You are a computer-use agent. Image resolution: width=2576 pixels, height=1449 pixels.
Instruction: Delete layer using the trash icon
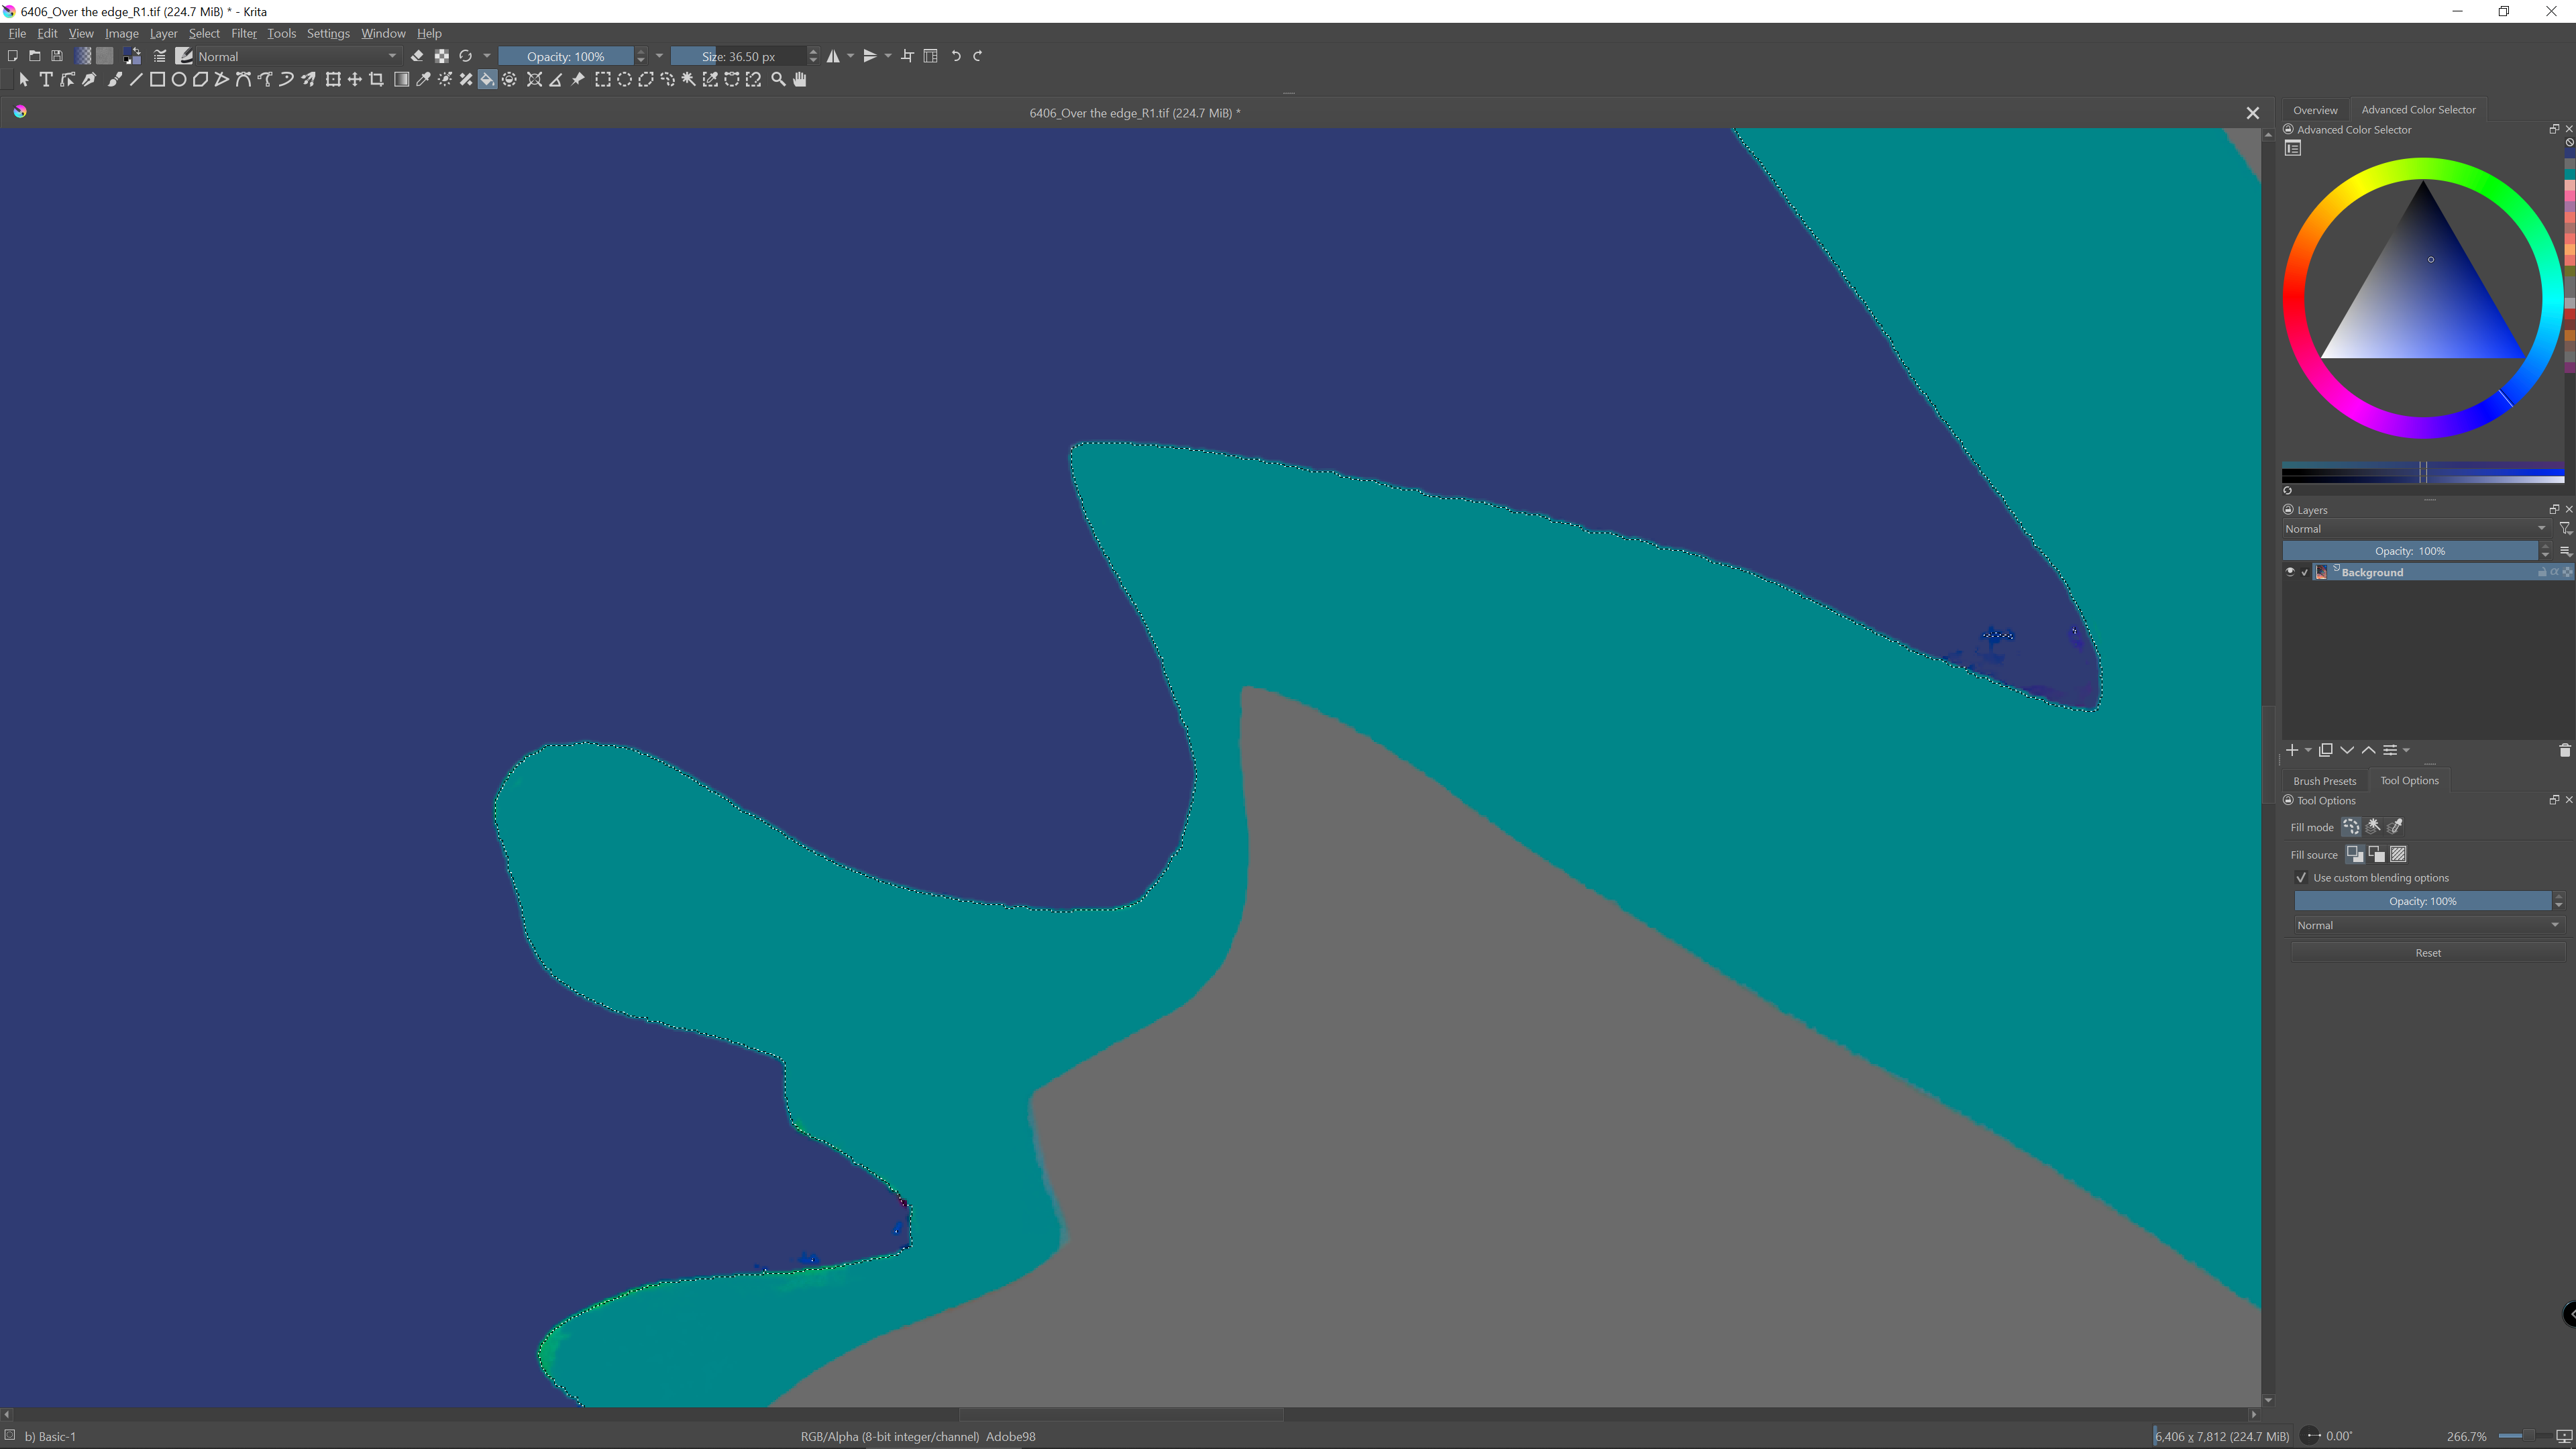(x=2564, y=750)
